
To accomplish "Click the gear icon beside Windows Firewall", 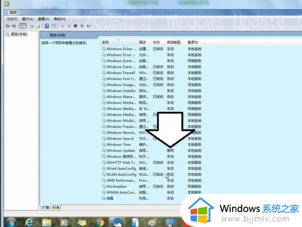I will [x=104, y=73].
